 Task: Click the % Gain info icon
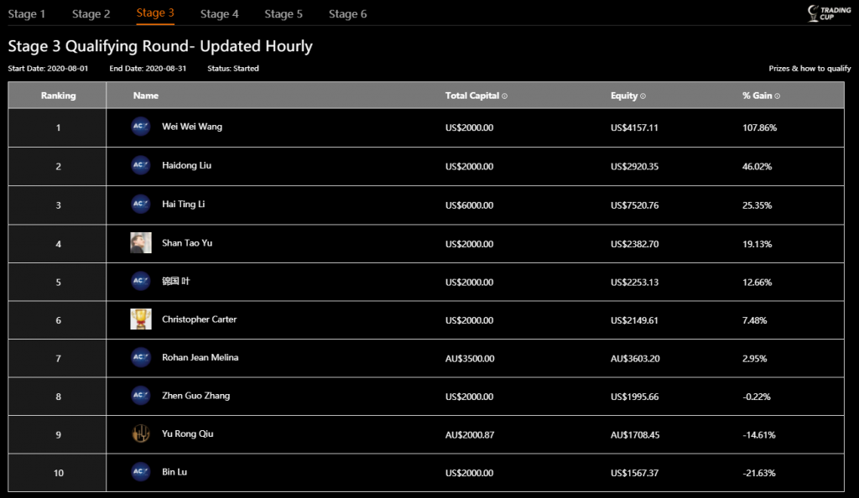pyautogui.click(x=777, y=96)
